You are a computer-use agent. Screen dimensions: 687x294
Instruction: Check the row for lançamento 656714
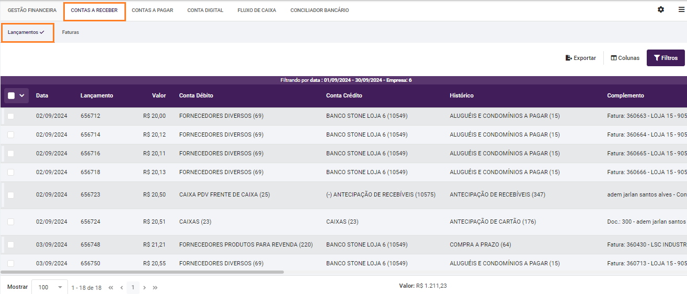click(x=11, y=135)
